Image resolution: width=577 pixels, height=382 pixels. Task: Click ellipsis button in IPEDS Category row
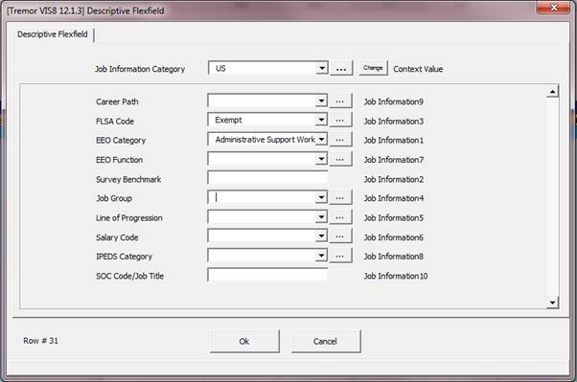coord(340,256)
